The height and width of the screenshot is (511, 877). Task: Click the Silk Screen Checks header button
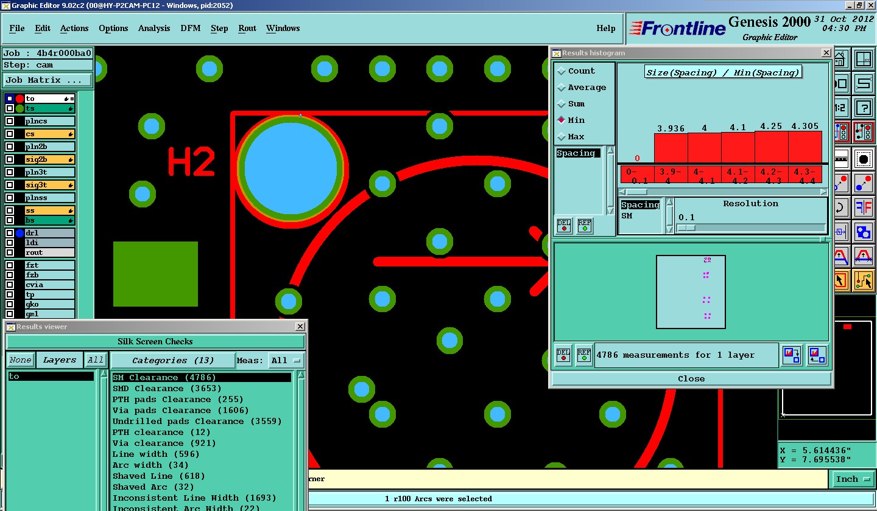click(x=155, y=341)
